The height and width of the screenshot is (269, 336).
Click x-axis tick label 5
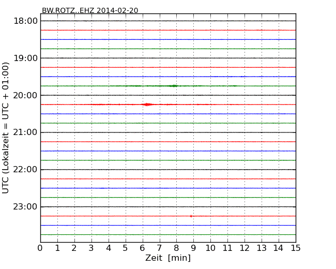[126, 248]
